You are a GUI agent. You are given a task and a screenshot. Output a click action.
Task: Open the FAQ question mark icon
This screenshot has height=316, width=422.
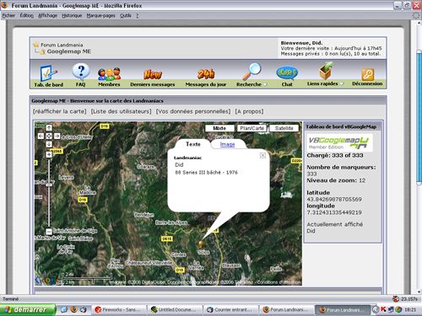click(x=81, y=72)
